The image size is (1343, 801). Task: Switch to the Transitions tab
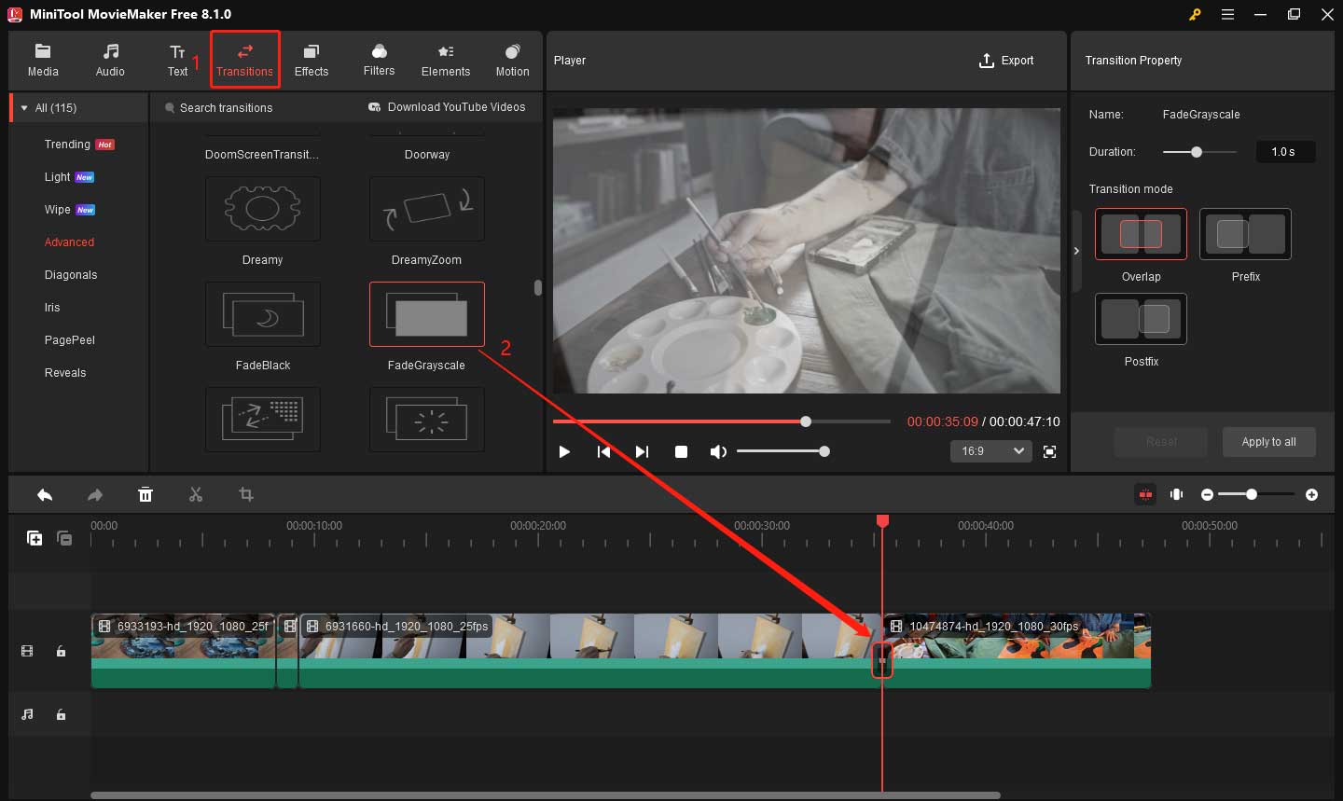point(244,61)
